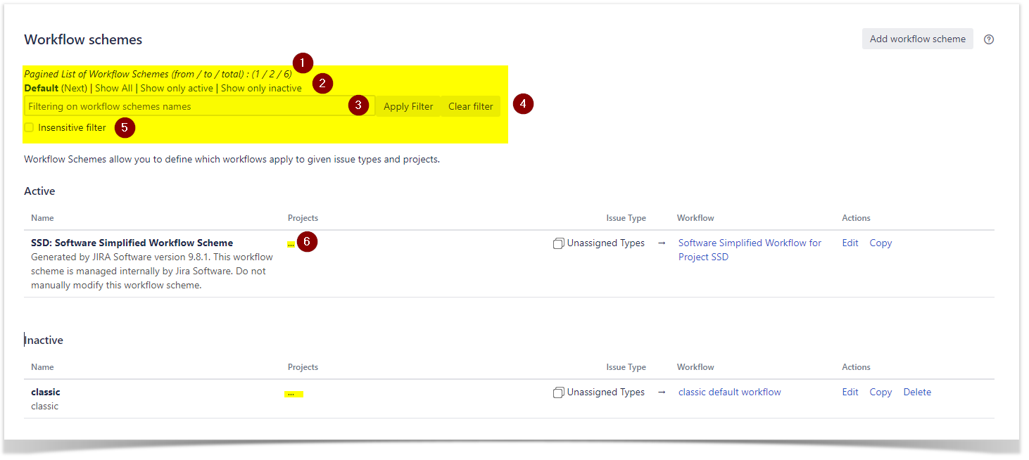The height and width of the screenshot is (460, 1029).
Task: Expand projects ellipsis for SSD workflow scheme
Action: (x=291, y=244)
